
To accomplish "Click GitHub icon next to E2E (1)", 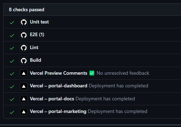I will click(x=24, y=35).
